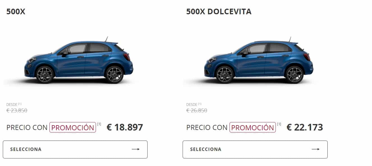The width and height of the screenshot is (372, 166).
Task: Open footnote [1] after Dolcevita PROMOCIÓN badge
Action: 279,124
